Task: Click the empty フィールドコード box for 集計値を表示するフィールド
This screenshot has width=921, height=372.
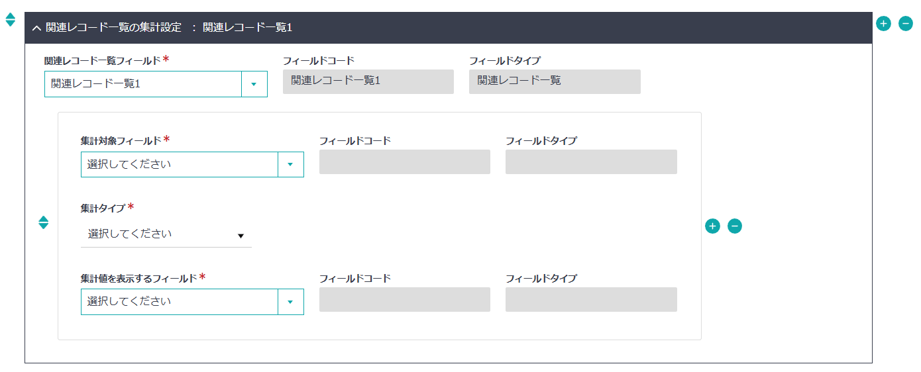Action: (x=404, y=300)
